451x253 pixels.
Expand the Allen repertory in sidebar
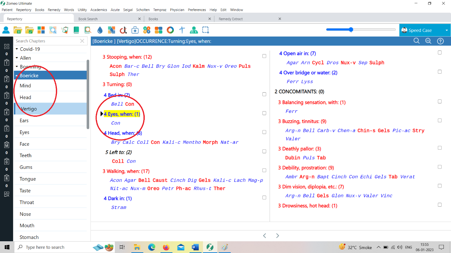[x=17, y=58]
